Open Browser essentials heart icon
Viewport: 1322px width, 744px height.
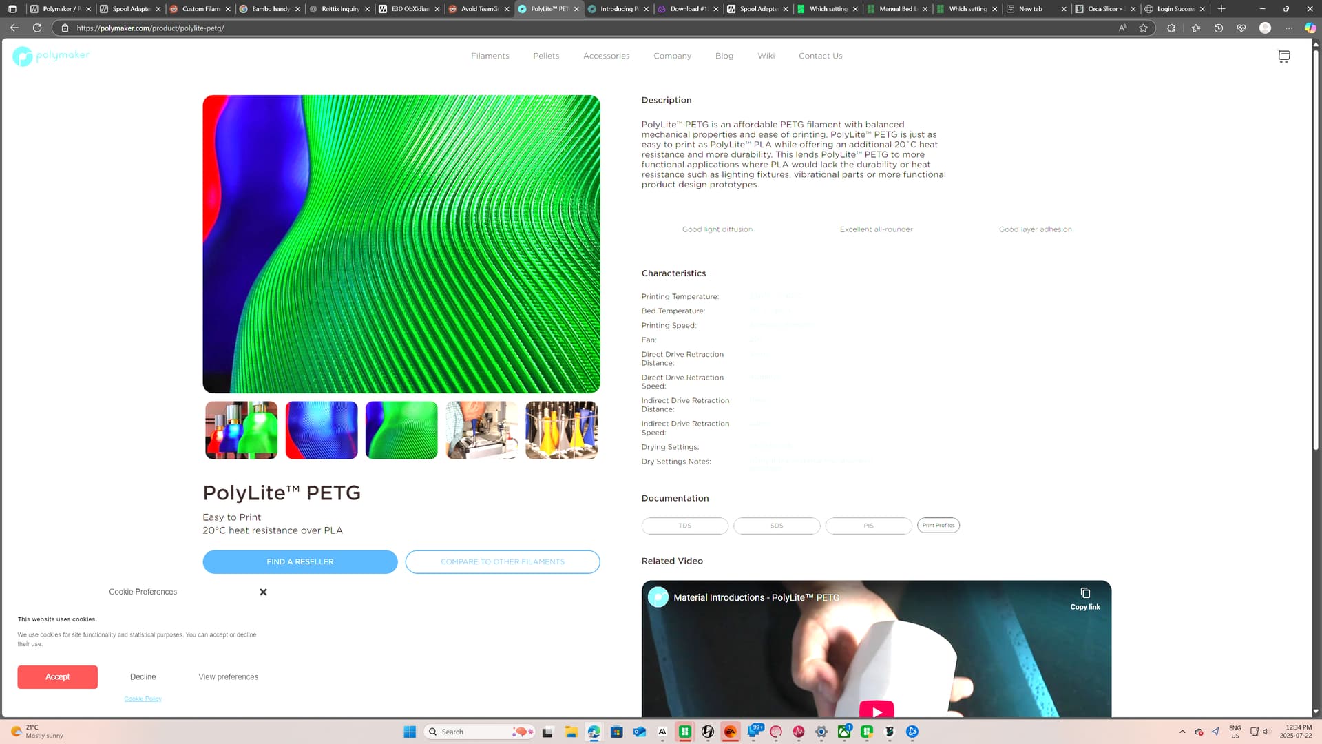point(1241,28)
